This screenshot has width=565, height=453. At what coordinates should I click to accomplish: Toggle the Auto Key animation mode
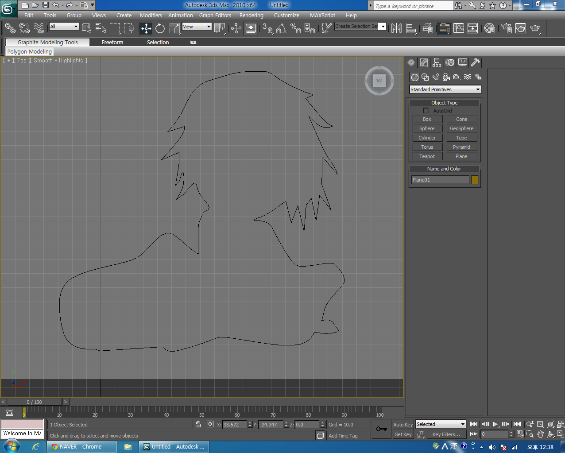(x=403, y=424)
